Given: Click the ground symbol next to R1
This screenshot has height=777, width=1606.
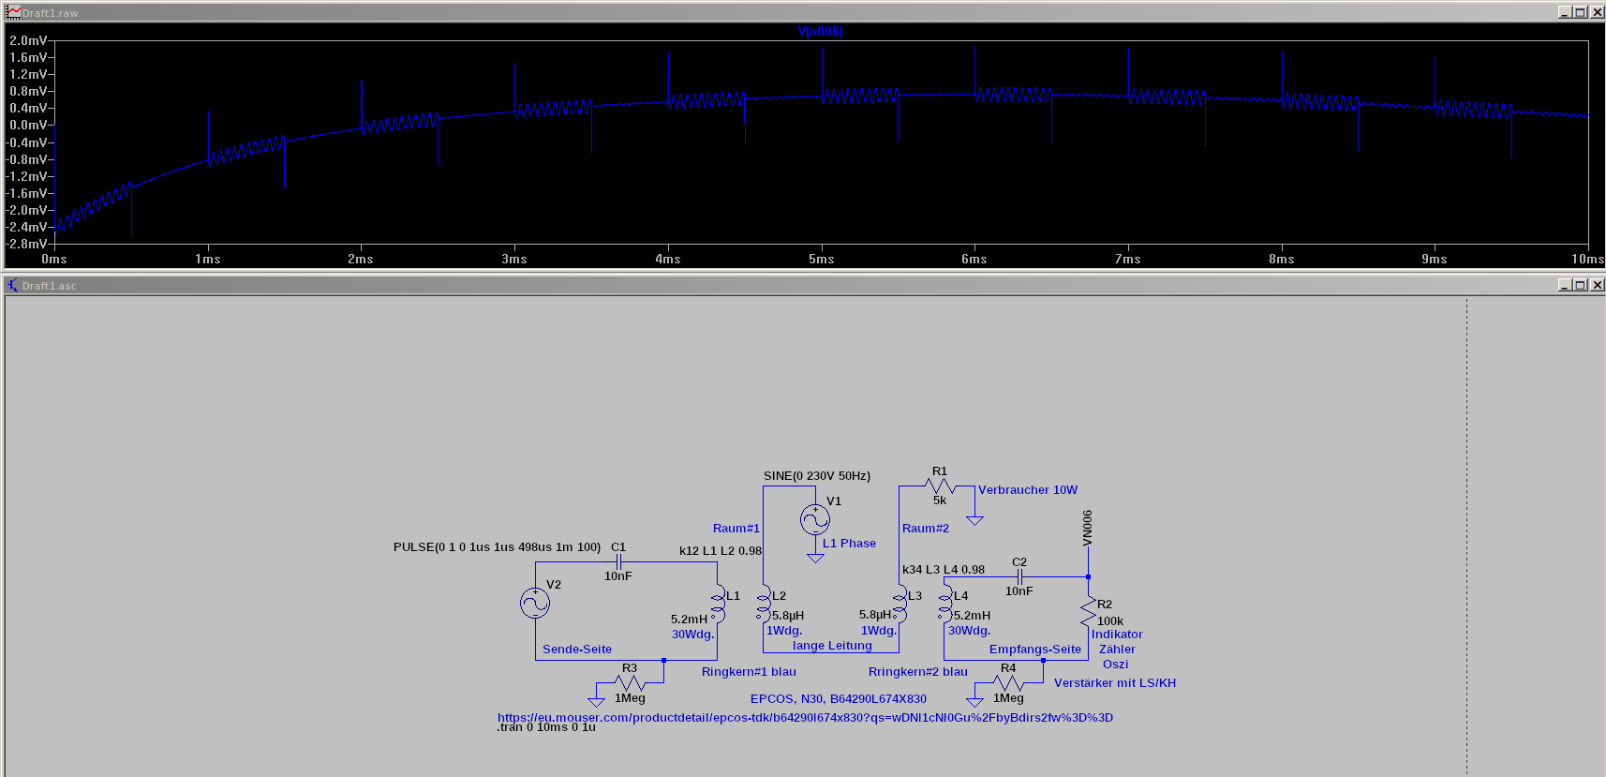Looking at the screenshot, I should click(975, 520).
